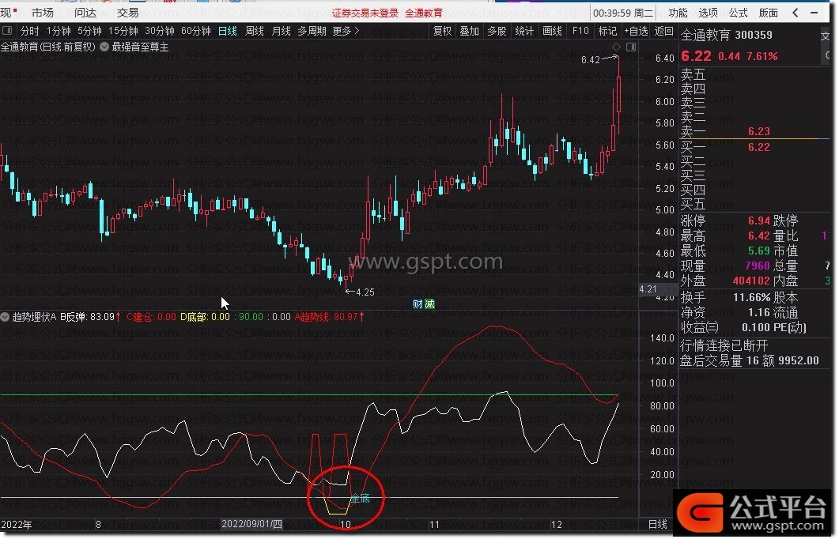Click the 文 tab at right edge
The width and height of the screenshot is (839, 539).
(825, 36)
